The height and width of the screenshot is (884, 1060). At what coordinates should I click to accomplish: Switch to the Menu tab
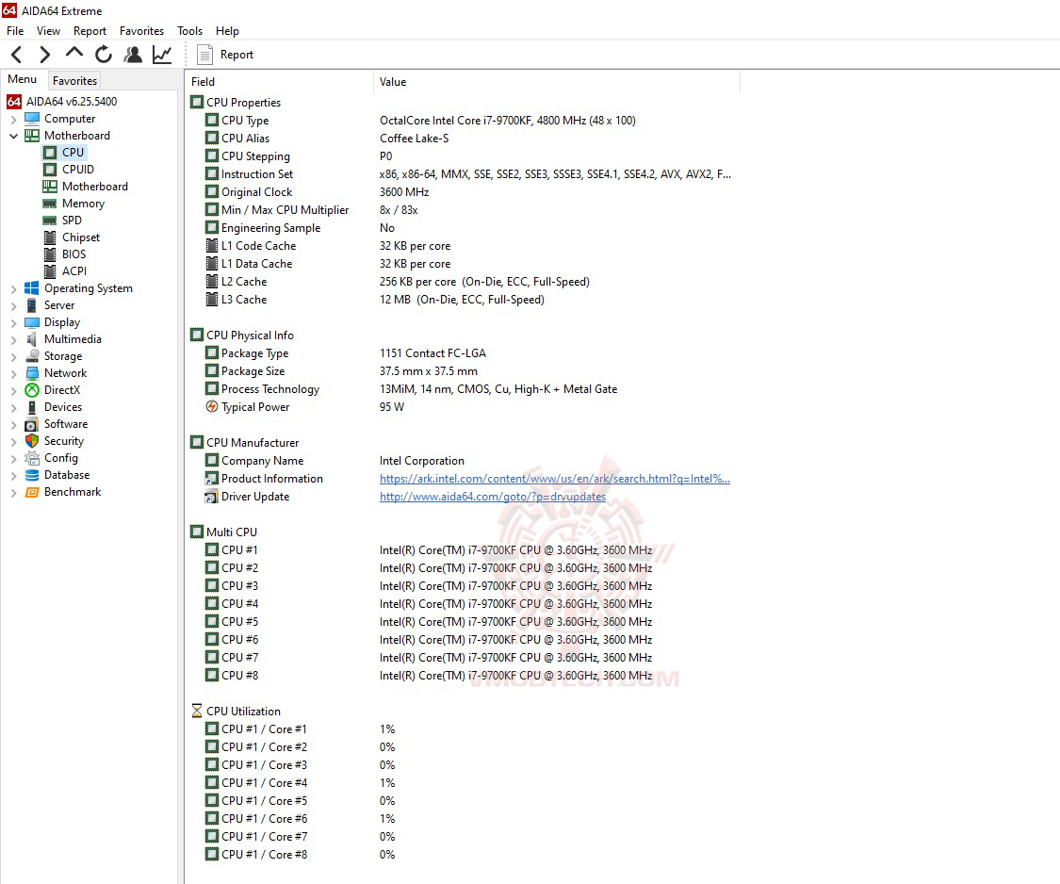(23, 79)
